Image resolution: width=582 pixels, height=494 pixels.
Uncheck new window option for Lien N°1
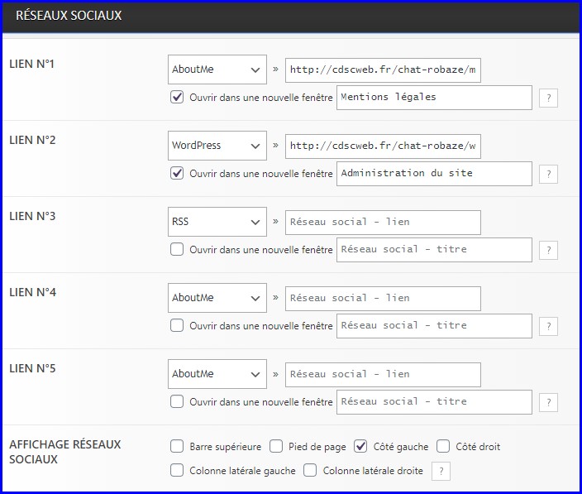pyautogui.click(x=177, y=98)
